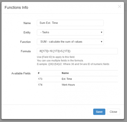Click the 'multiple fields in the formula' hint
The height and width of the screenshot is (122, 127).
pos(60,61)
